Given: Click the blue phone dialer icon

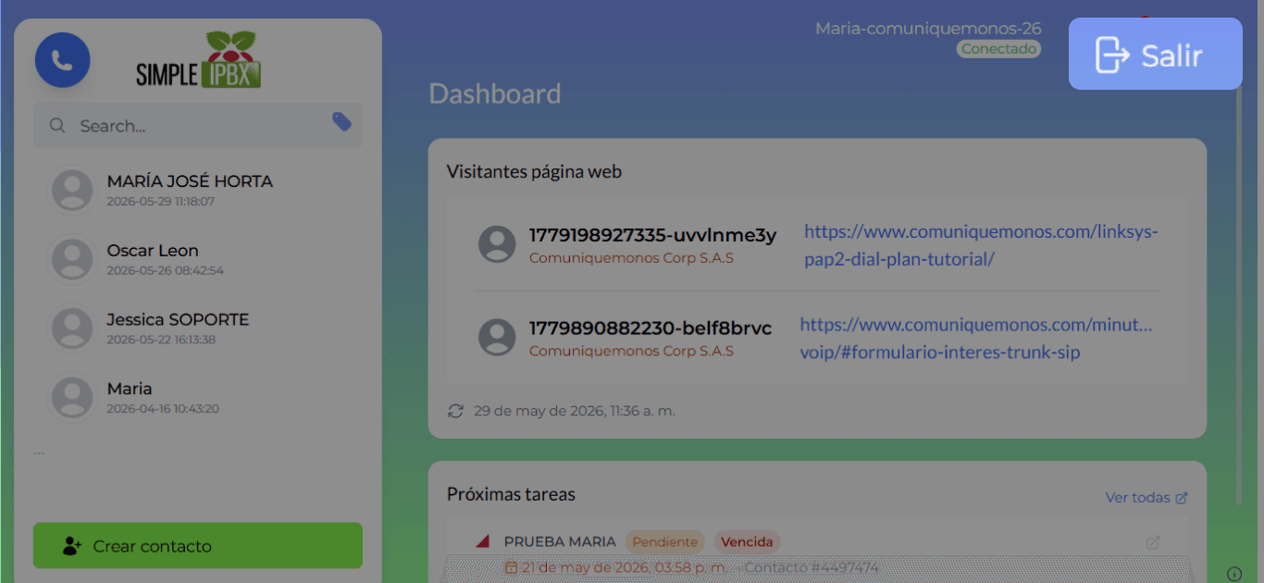Looking at the screenshot, I should pos(62,60).
